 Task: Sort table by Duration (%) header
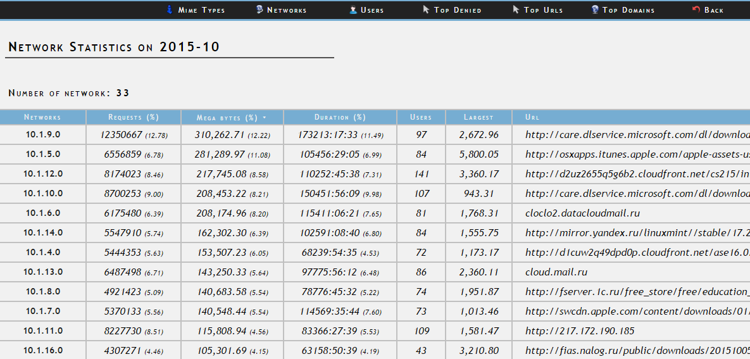coord(340,117)
